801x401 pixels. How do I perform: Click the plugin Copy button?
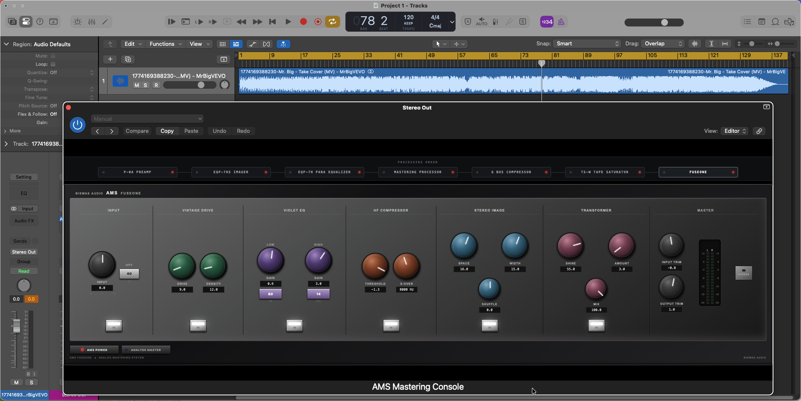[x=167, y=131]
